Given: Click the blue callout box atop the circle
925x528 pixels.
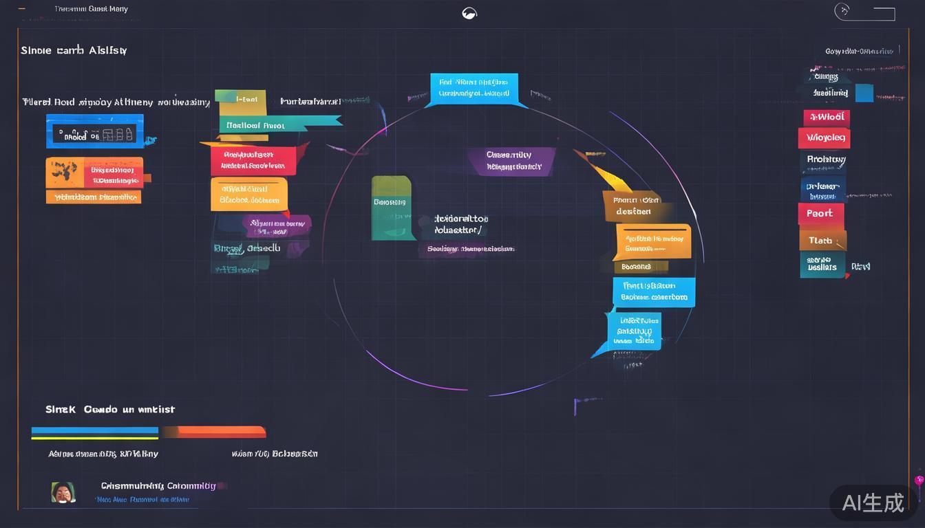Looking at the screenshot, I should [474, 89].
